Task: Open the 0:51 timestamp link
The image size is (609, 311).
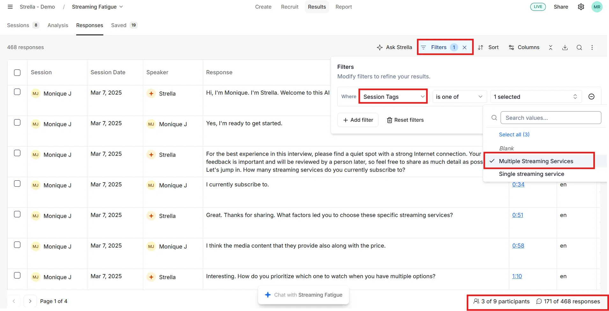Action: tap(517, 215)
